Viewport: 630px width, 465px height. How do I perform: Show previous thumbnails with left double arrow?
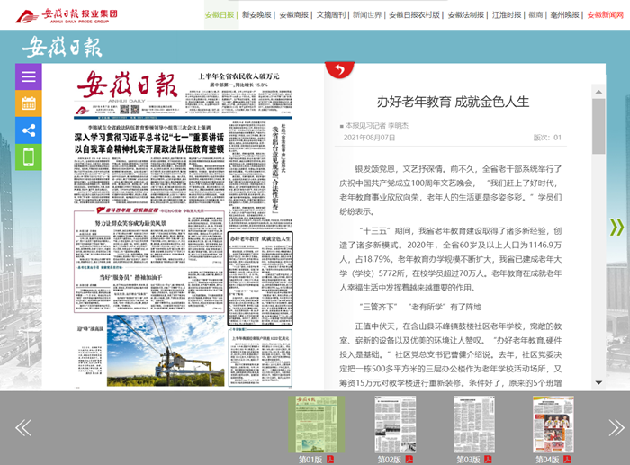(22, 427)
